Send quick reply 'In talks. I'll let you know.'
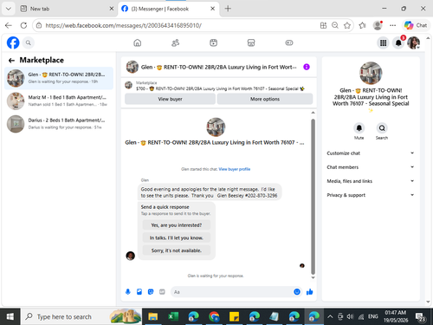Image resolution: width=433 pixels, height=325 pixels. (177, 237)
